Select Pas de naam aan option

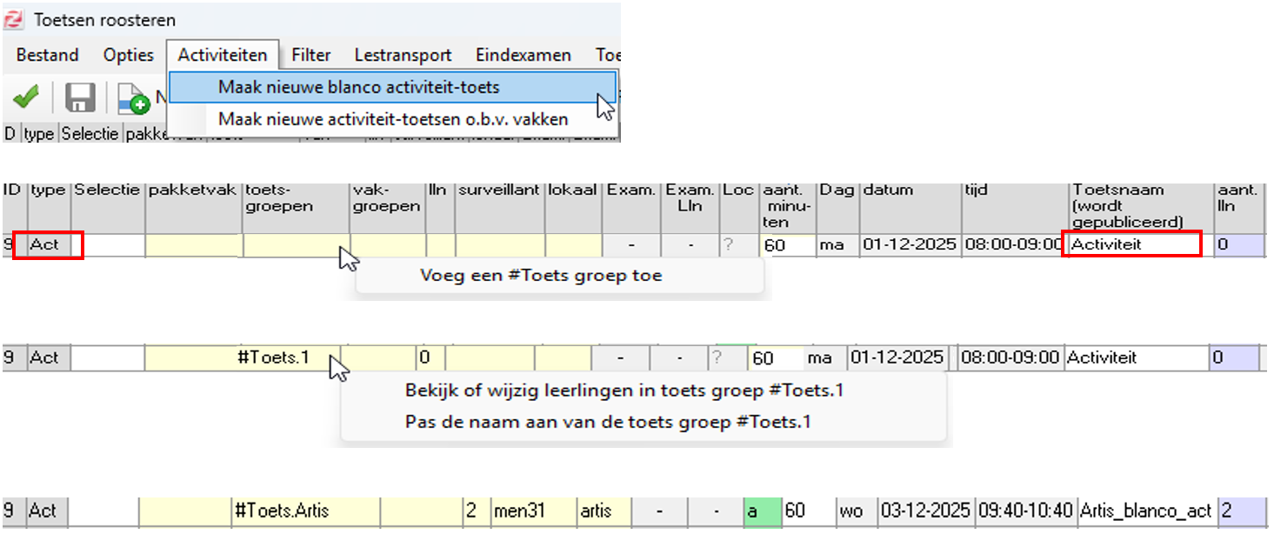(607, 423)
